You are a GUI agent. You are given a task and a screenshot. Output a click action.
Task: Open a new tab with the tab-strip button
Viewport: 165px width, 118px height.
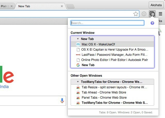(x=70, y=6)
